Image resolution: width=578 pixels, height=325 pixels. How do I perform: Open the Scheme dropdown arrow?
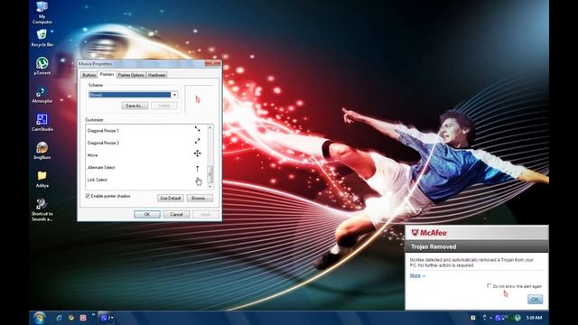pyautogui.click(x=174, y=95)
